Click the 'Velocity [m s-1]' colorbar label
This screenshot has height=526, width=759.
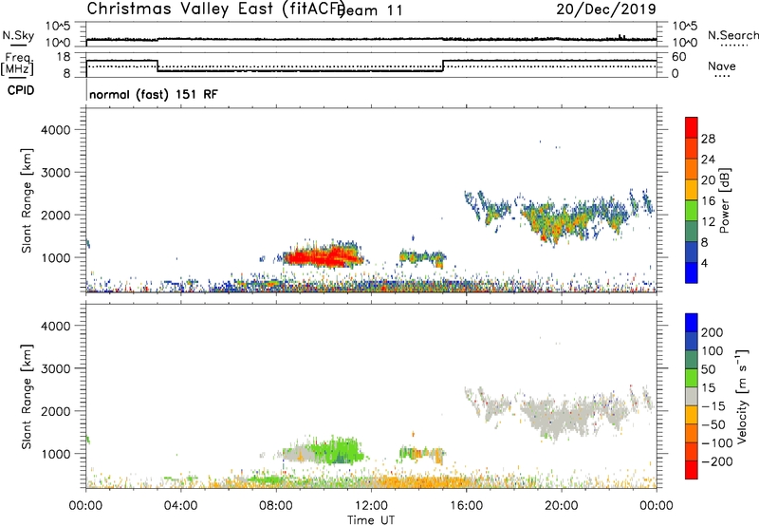coord(742,396)
